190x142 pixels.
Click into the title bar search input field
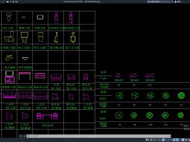pyautogui.click(x=159, y=2)
